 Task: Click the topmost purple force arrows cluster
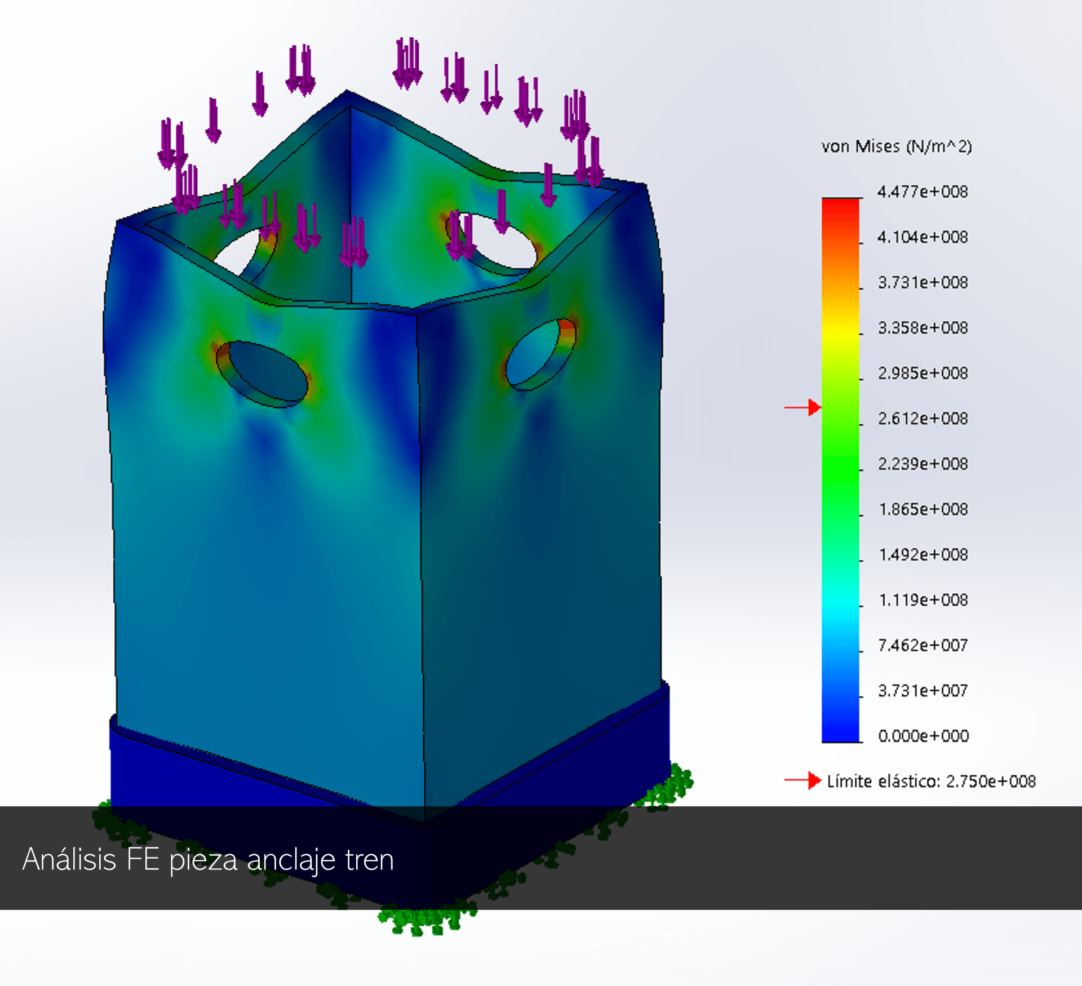(408, 63)
